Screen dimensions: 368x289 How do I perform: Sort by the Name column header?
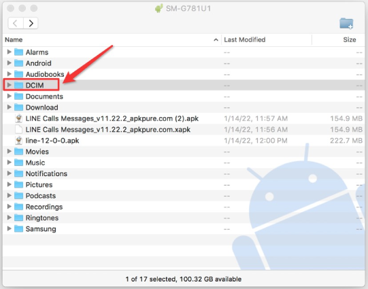pos(14,39)
